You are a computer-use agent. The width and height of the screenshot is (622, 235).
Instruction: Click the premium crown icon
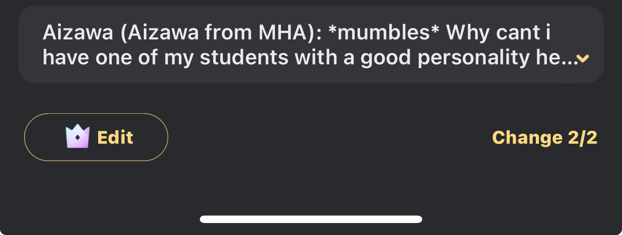(78, 137)
